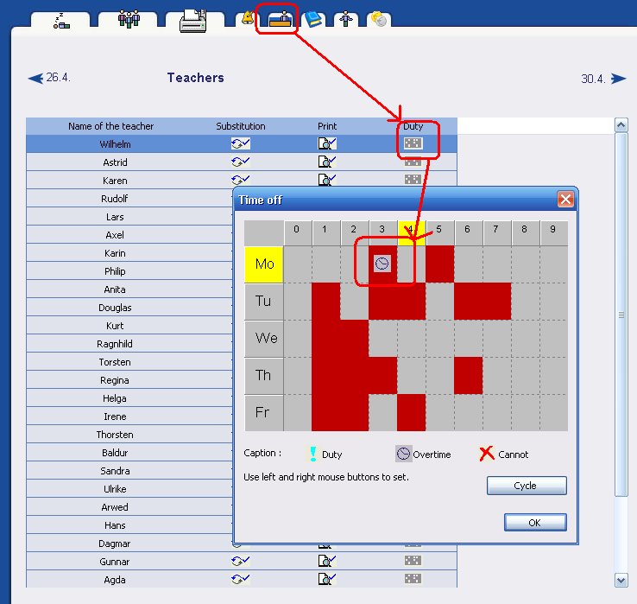Open the teacher-at-desk duty tab
Image resolution: width=637 pixels, height=604 pixels.
(x=281, y=19)
